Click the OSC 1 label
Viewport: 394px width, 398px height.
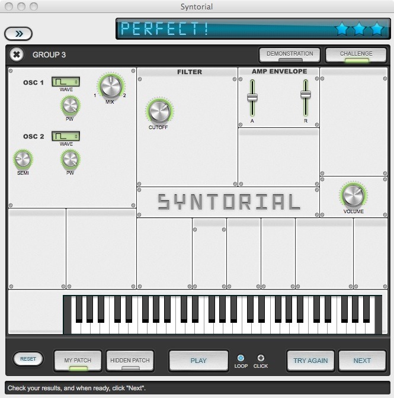coord(33,82)
